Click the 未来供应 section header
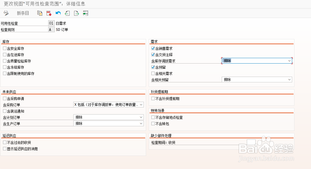311x169 pixels. point(9,92)
